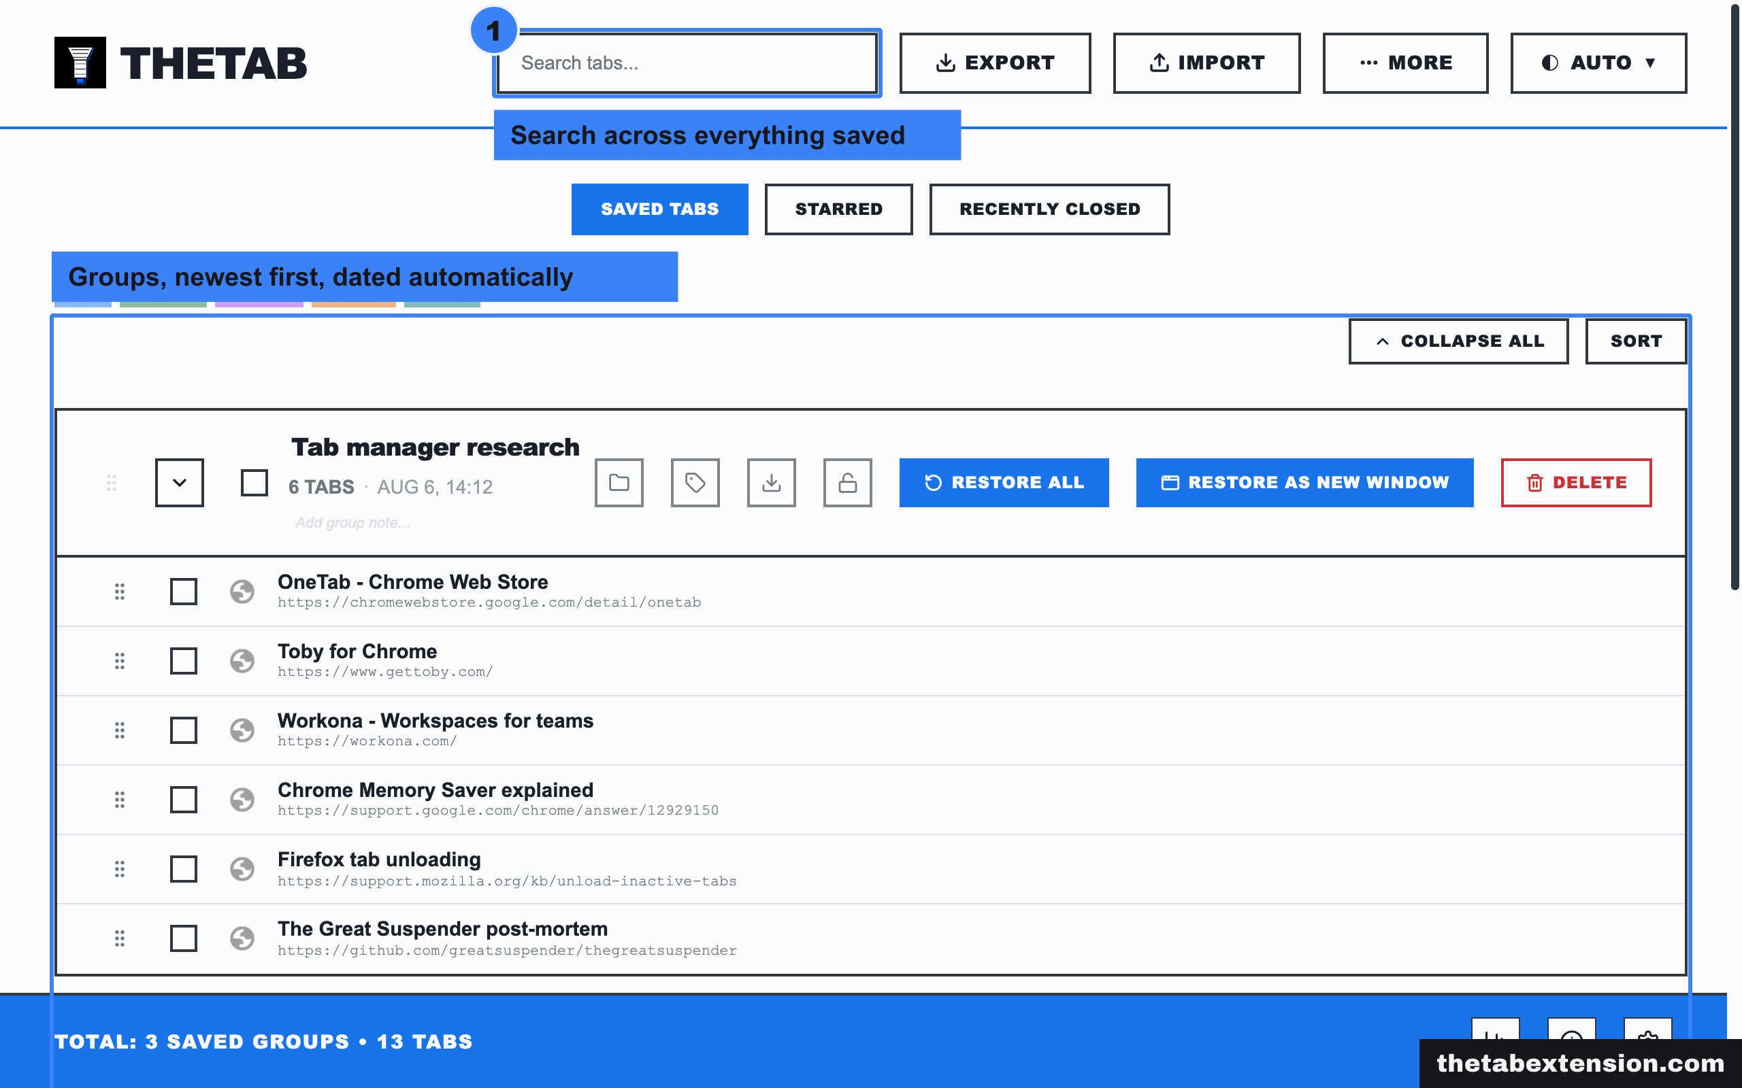Click the tag icon on Tab manager research group
The image size is (1742, 1088).
(x=695, y=483)
